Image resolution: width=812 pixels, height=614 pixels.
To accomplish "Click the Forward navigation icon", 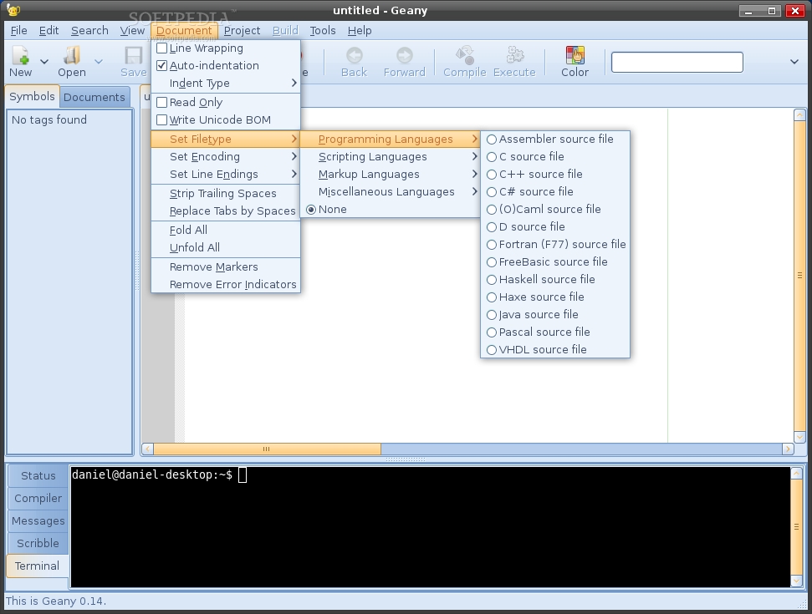I will [405, 55].
